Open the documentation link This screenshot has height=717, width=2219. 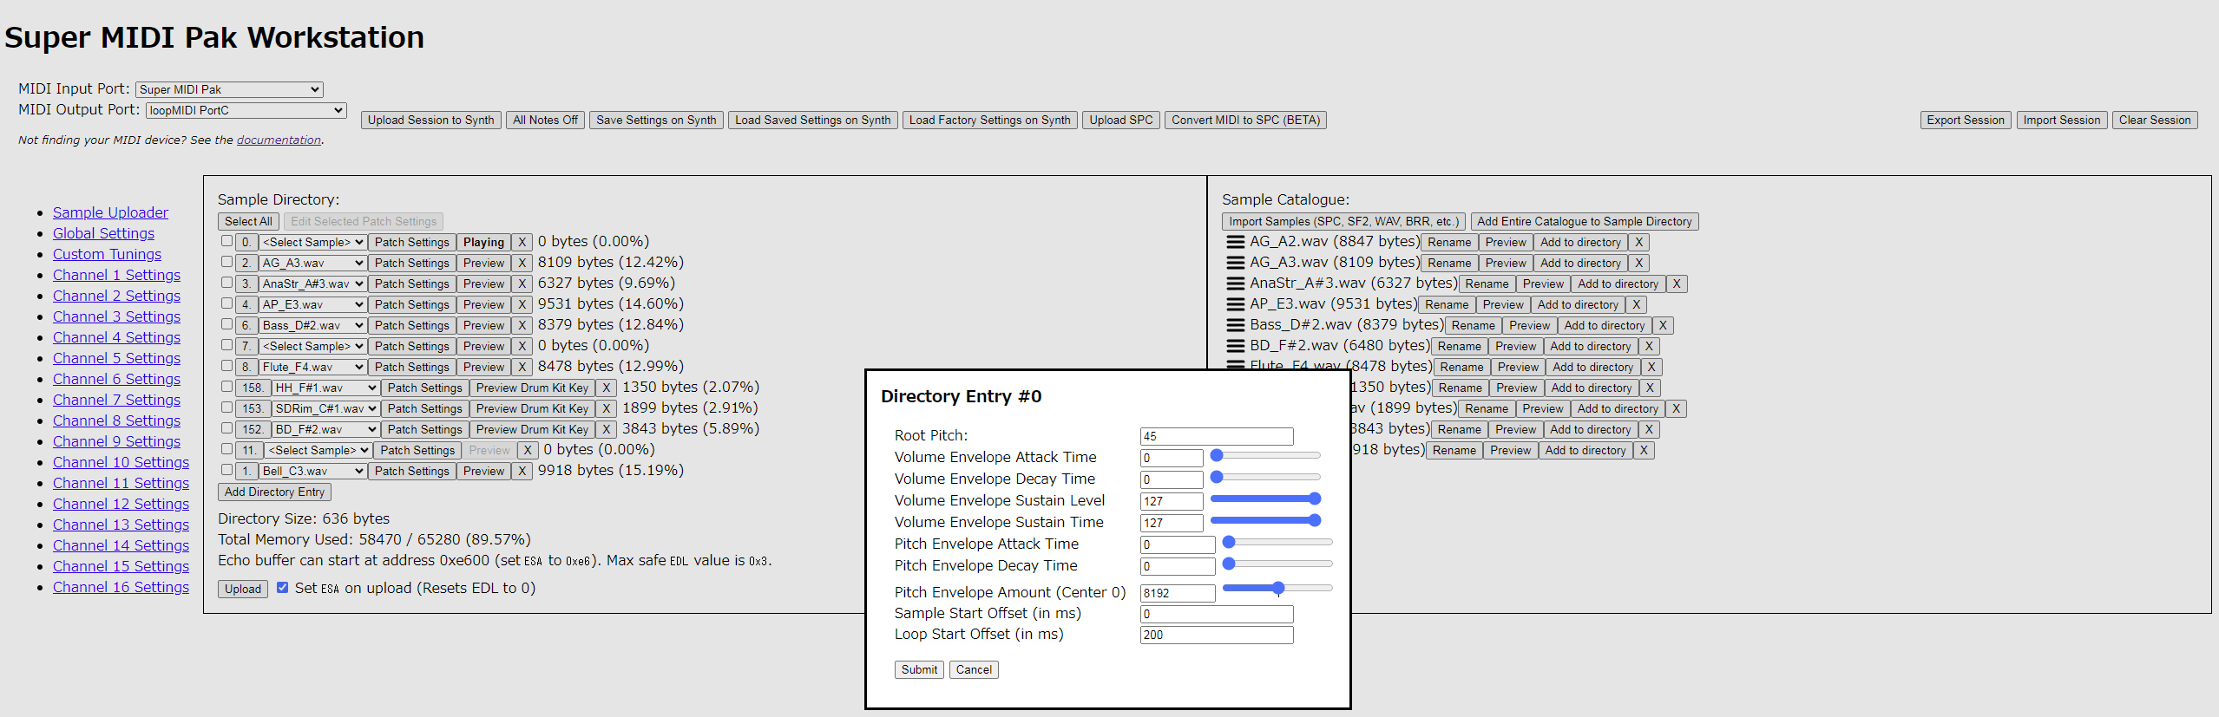coord(279,140)
